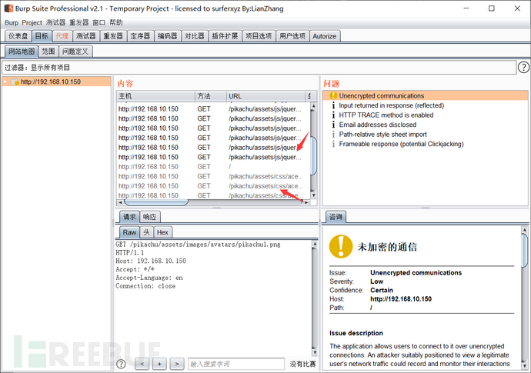Viewport: 531px width, 373px height.
Task: Switch to the 对比器 tab
Action: [x=195, y=36]
